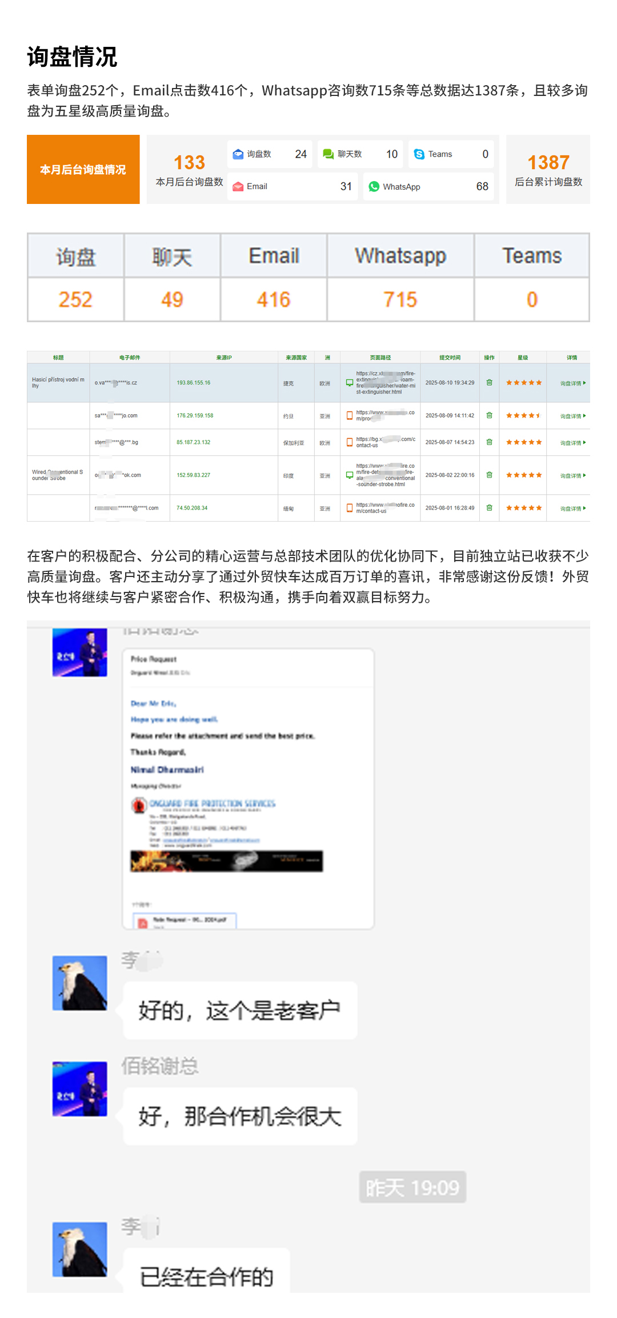
Task: Click the IP address 193.86.155.16
Action: click(194, 383)
